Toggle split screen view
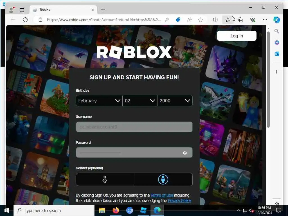Viewport: 288px width, 216px height. 215,20
